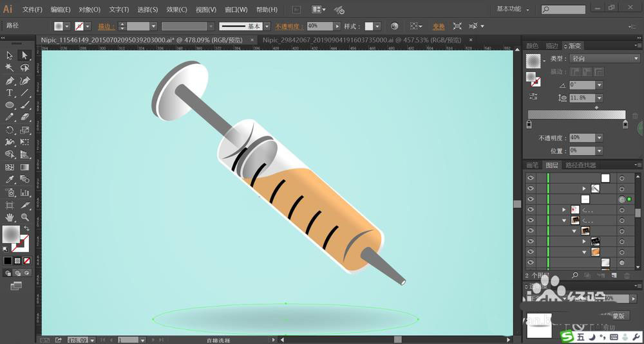Select the Paintbrush tool
The height and width of the screenshot is (344, 644).
click(x=24, y=105)
